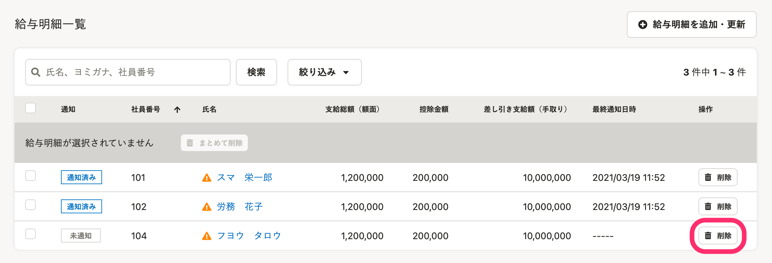This screenshot has height=263, width=772.
Task: Click the trash icon for employee 101
Action: tap(708, 177)
